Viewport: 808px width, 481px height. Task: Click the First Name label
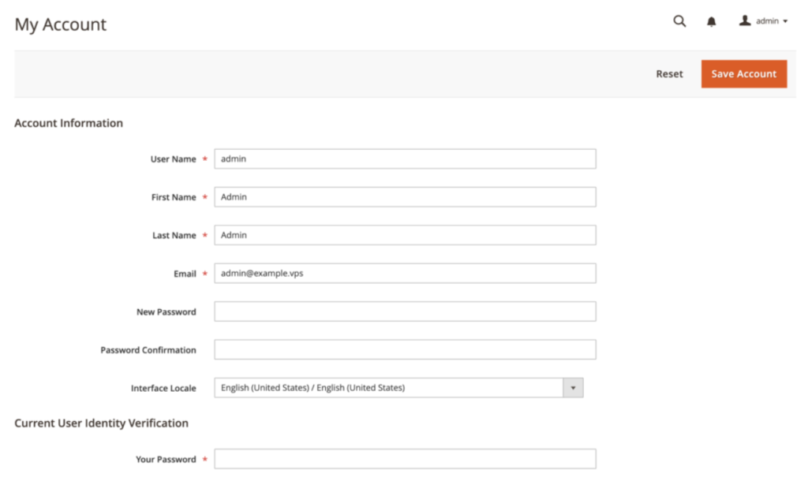174,197
